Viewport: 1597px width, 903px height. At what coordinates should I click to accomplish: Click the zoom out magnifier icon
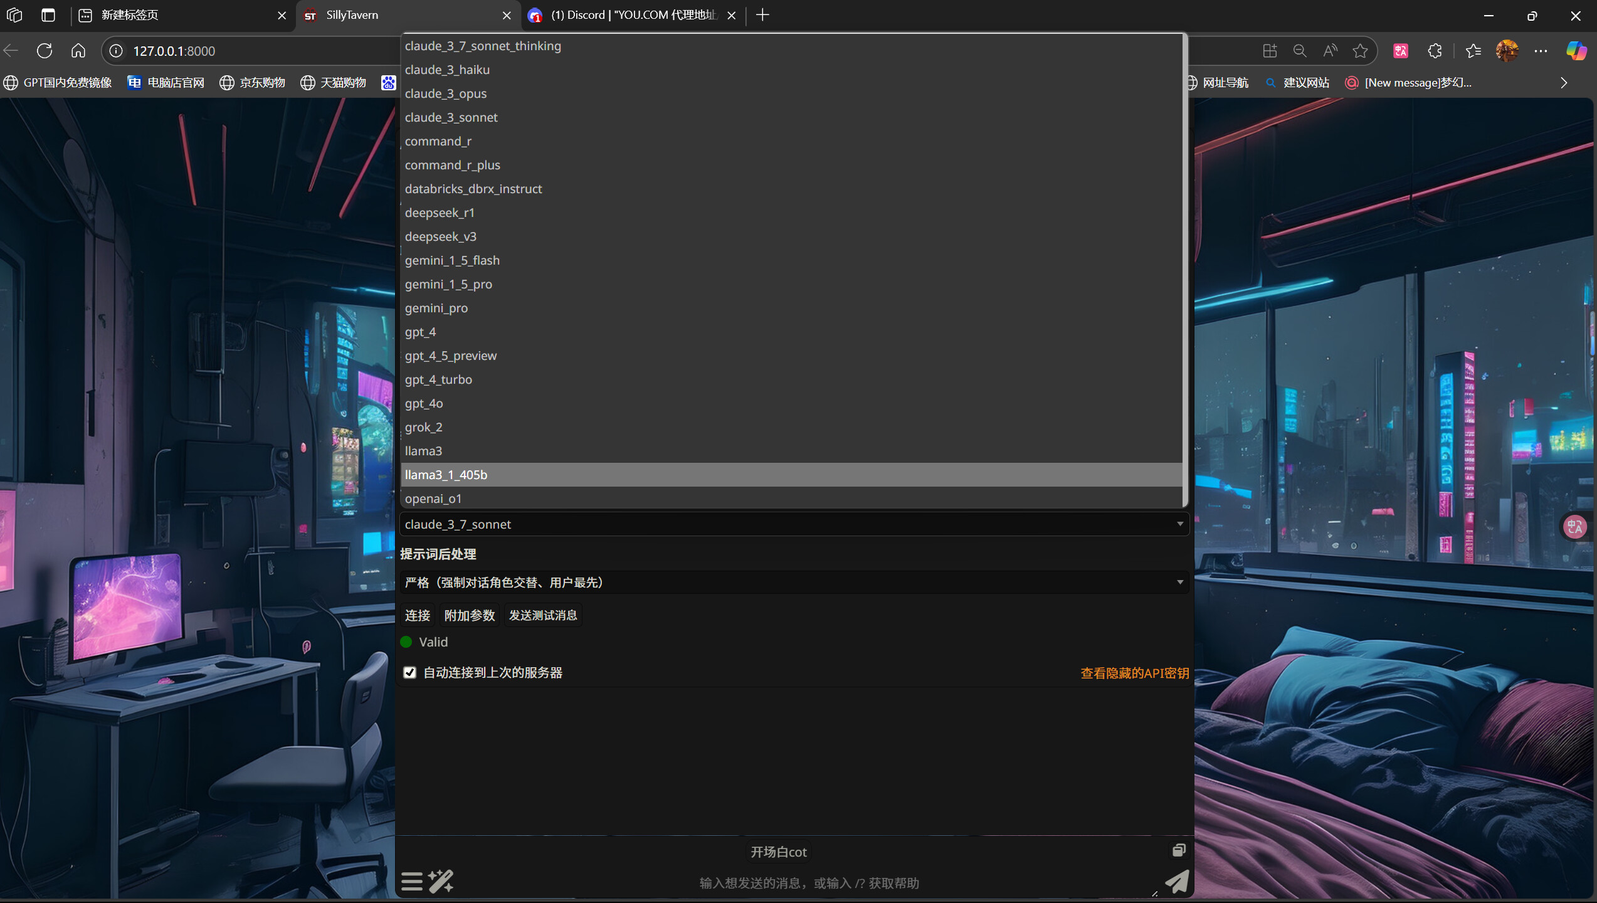[x=1300, y=51]
